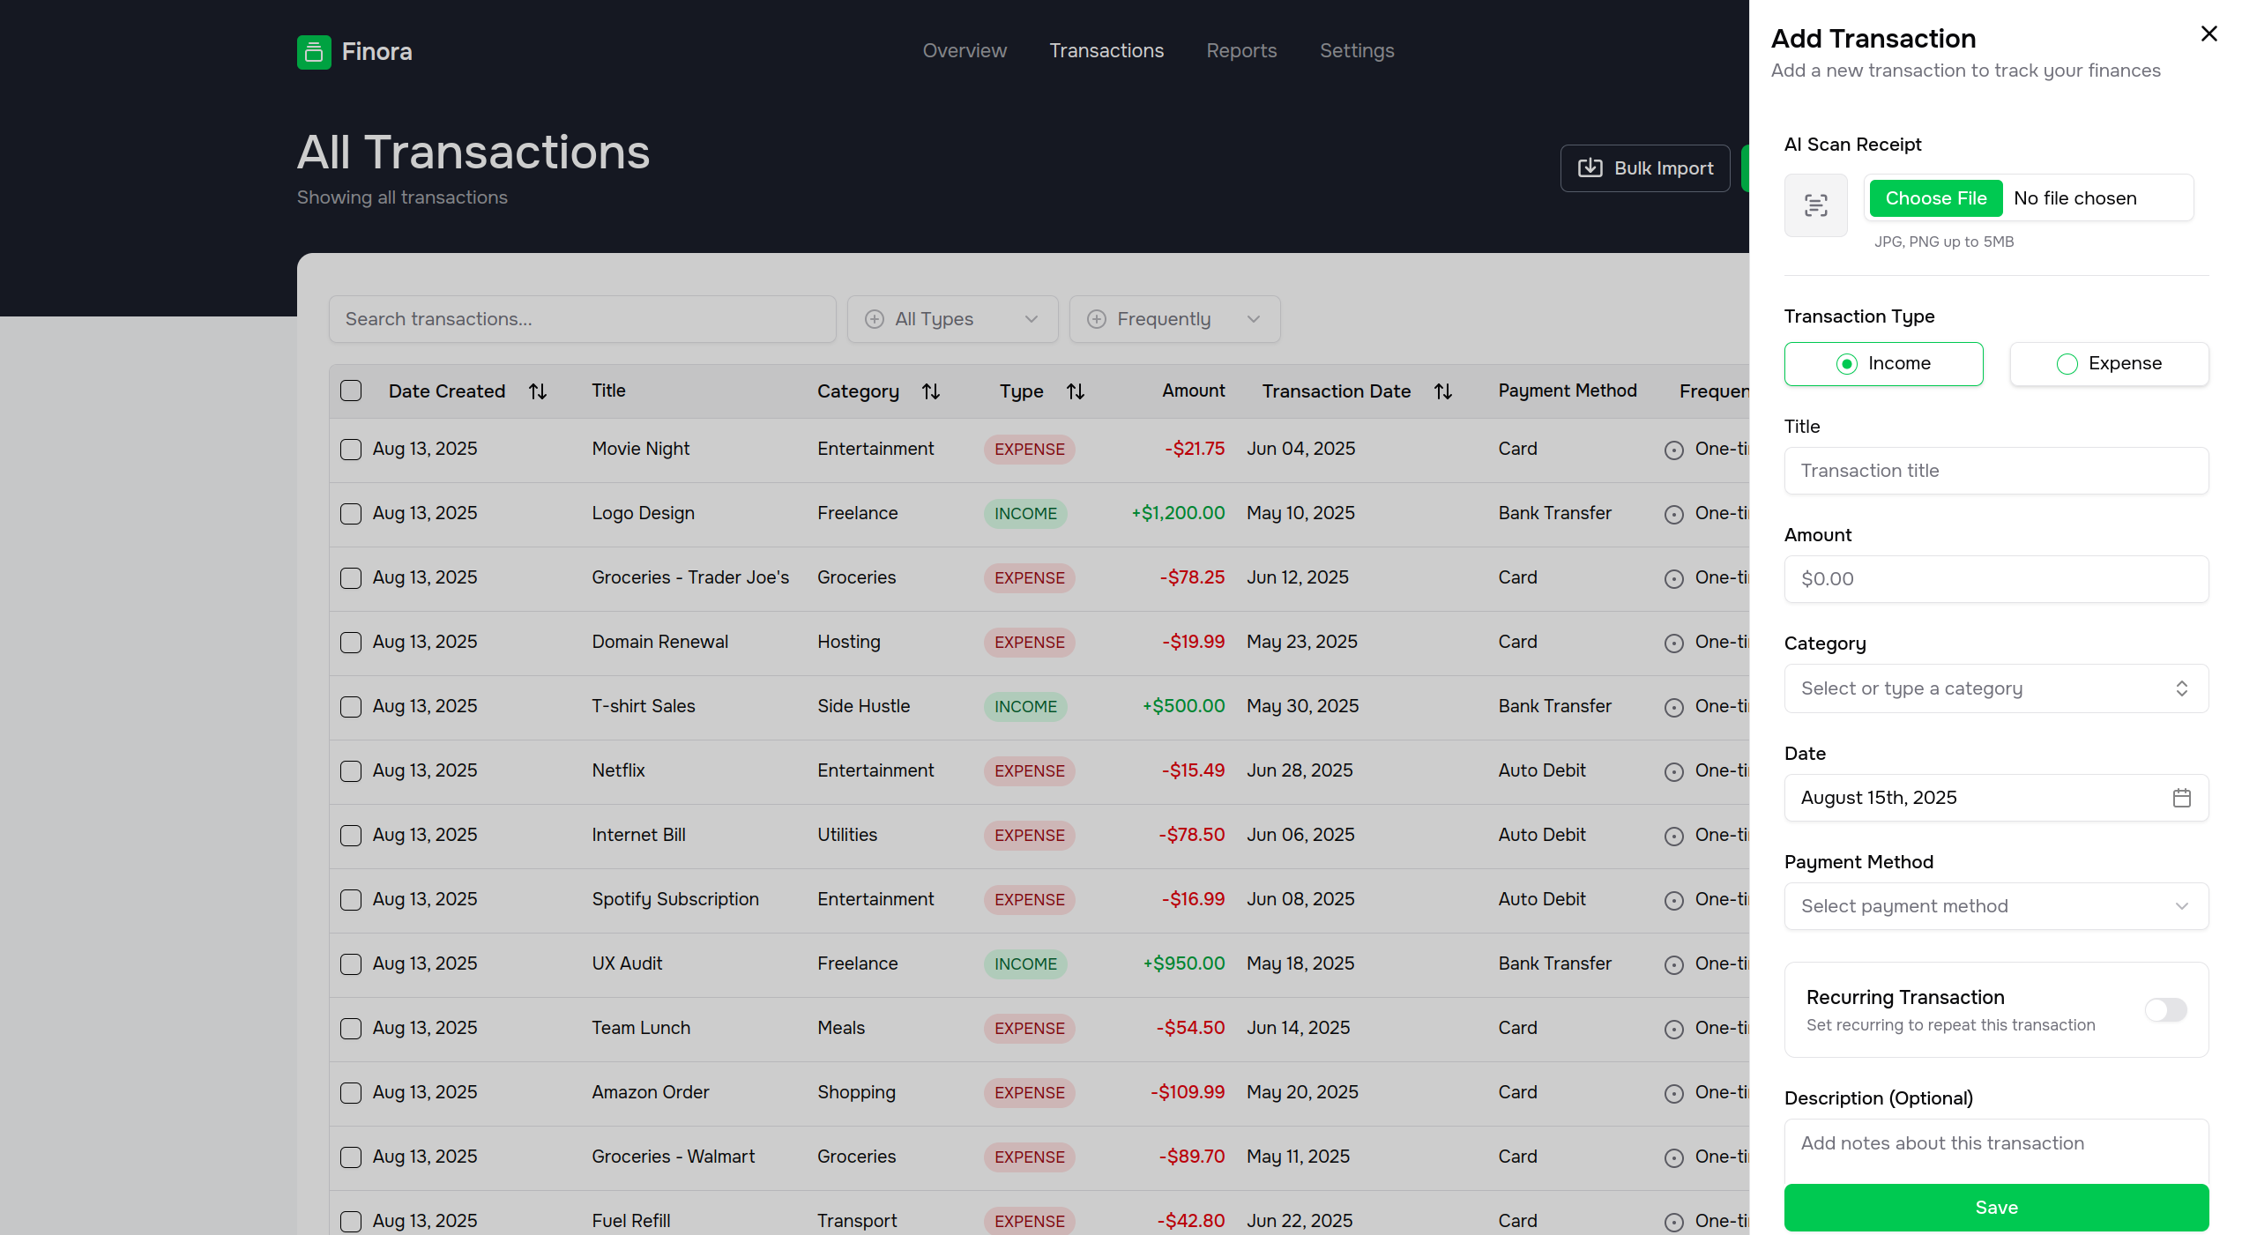Click frequency icon in Domain Renewal row

(1674, 643)
